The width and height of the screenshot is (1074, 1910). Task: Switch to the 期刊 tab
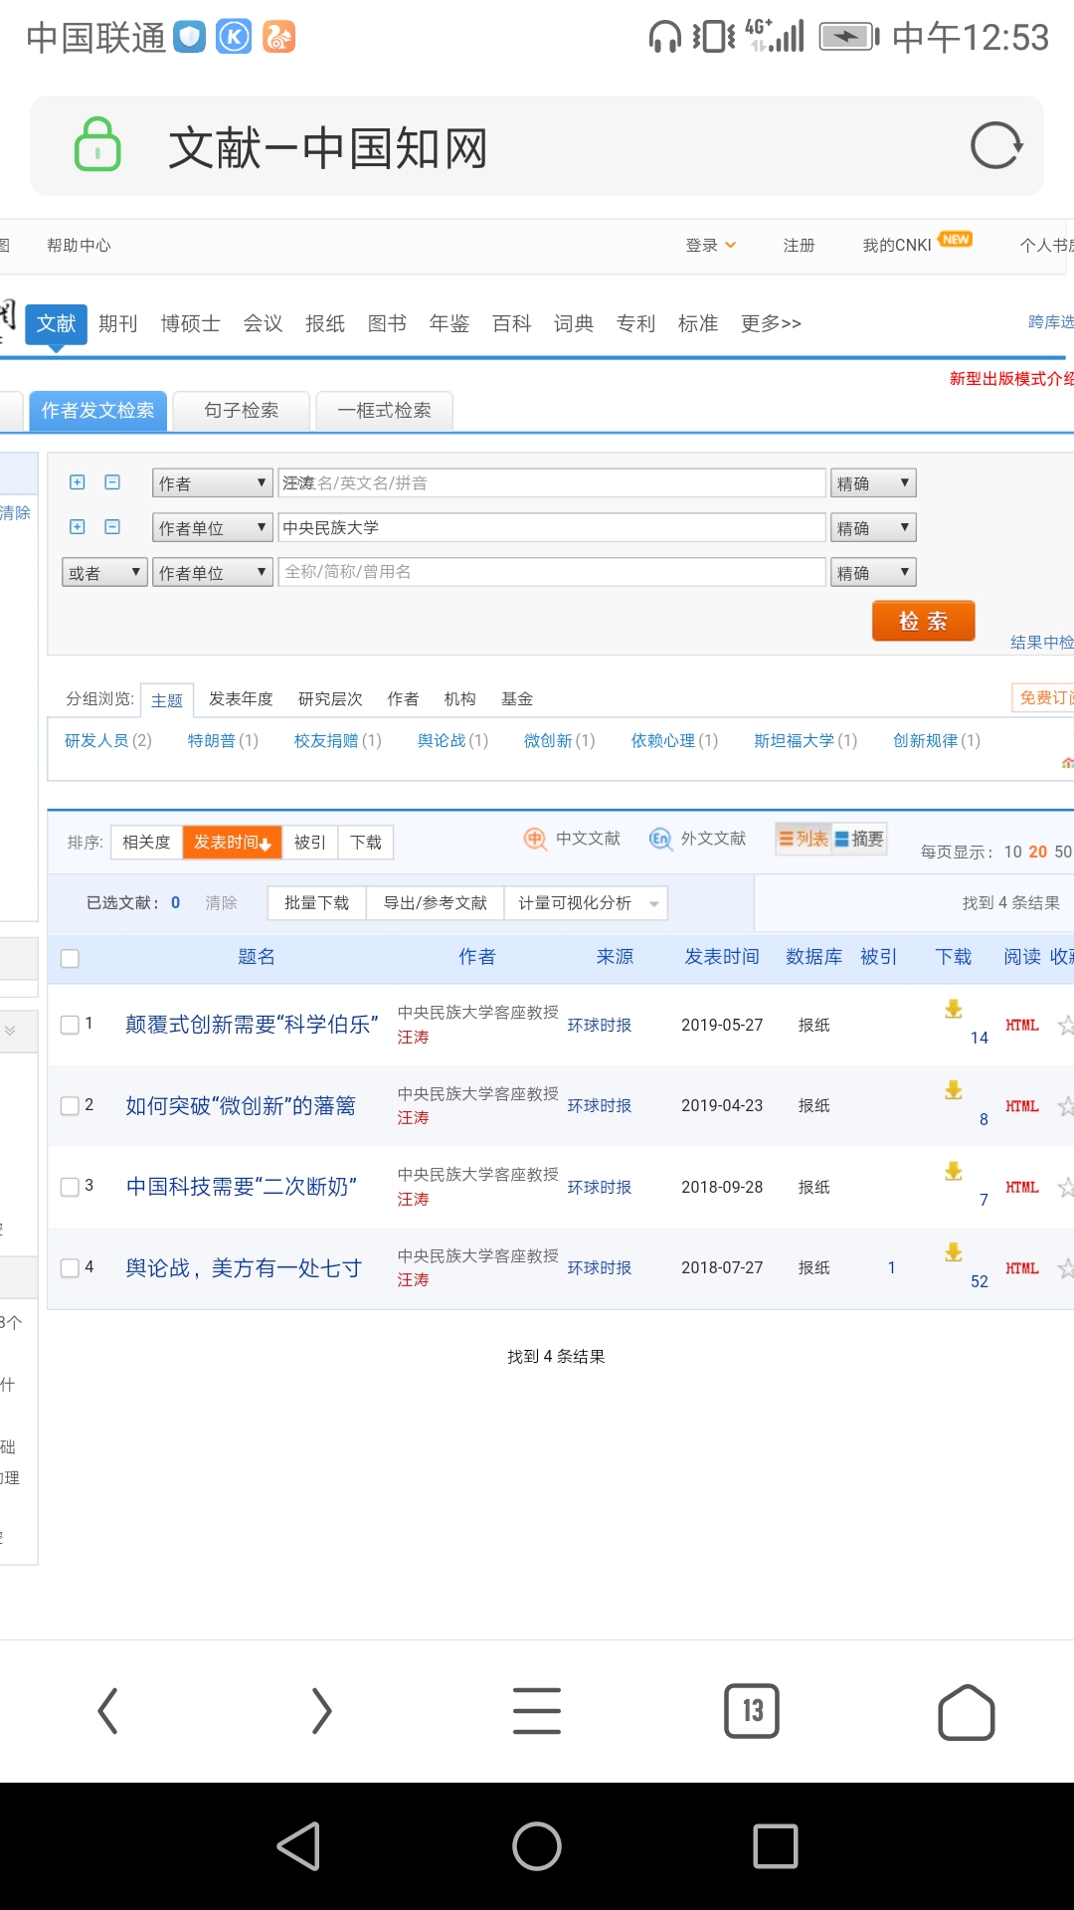tap(118, 324)
